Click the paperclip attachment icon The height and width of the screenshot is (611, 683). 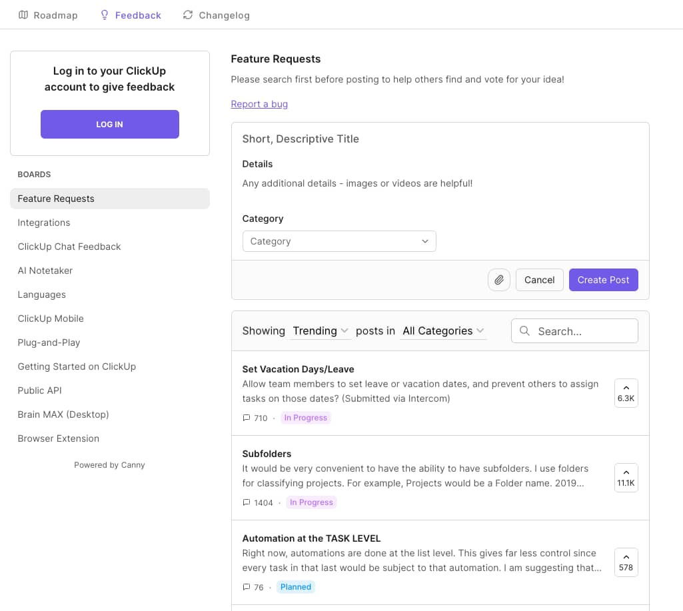[x=498, y=279]
